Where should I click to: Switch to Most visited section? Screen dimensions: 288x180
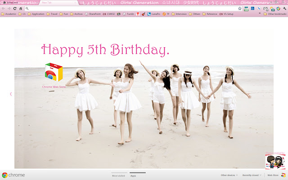tap(118, 175)
